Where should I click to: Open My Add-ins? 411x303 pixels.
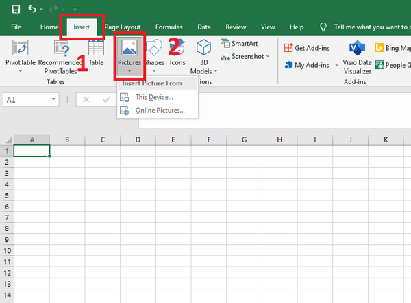tap(307, 65)
